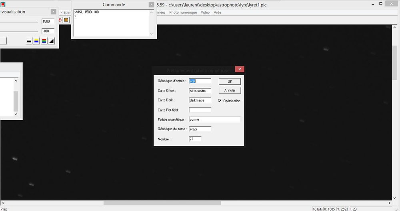400x211 pixels.
Task: Click the black triangle inverse palette icon
Action: coord(52,41)
